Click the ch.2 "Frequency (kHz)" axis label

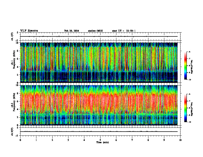pyautogui.click(x=14, y=102)
